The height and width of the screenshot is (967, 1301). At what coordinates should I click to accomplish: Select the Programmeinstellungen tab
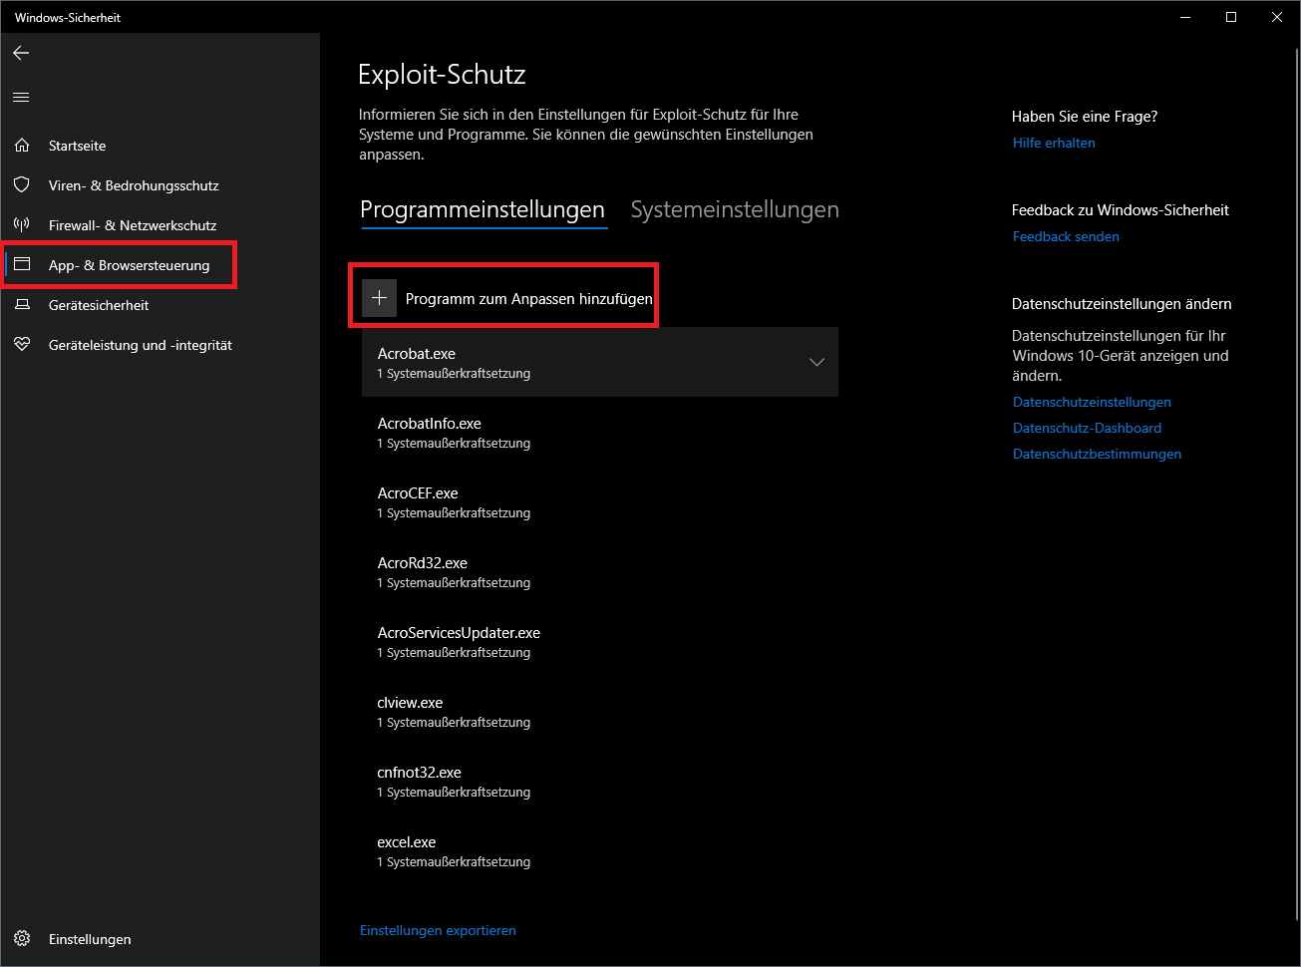483,210
